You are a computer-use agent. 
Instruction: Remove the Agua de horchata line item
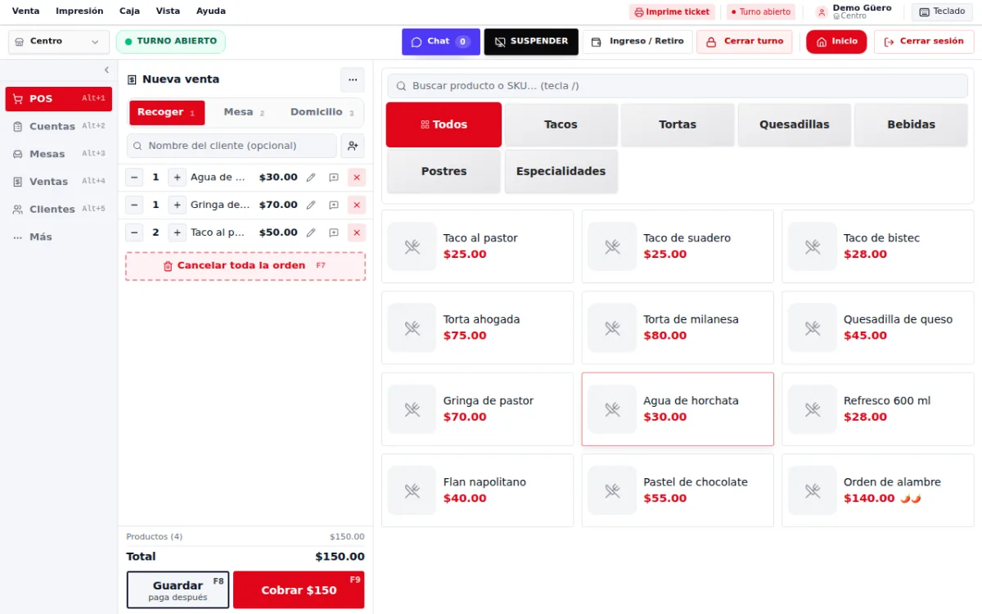tap(357, 178)
